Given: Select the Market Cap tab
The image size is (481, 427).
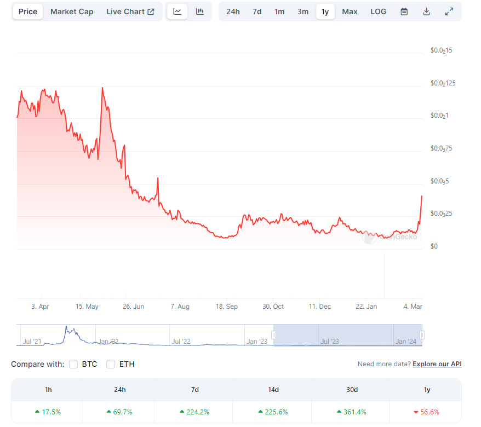Looking at the screenshot, I should 72,11.
